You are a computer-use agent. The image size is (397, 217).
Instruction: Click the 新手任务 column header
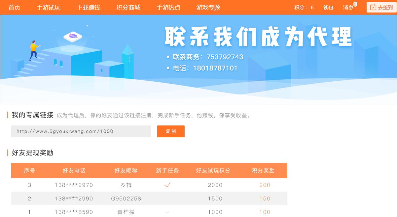[167, 171]
